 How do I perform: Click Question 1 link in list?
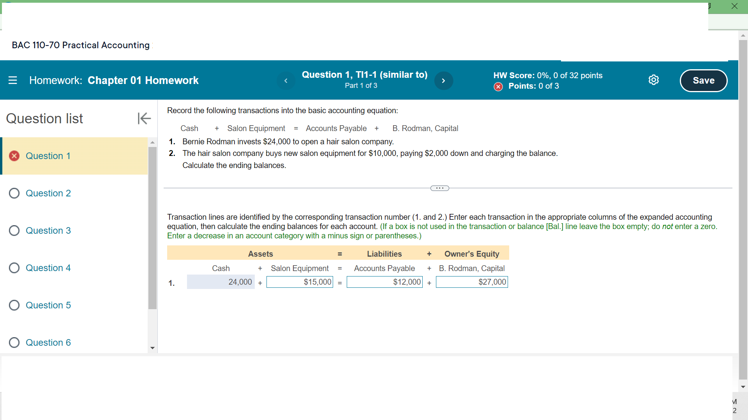(48, 156)
